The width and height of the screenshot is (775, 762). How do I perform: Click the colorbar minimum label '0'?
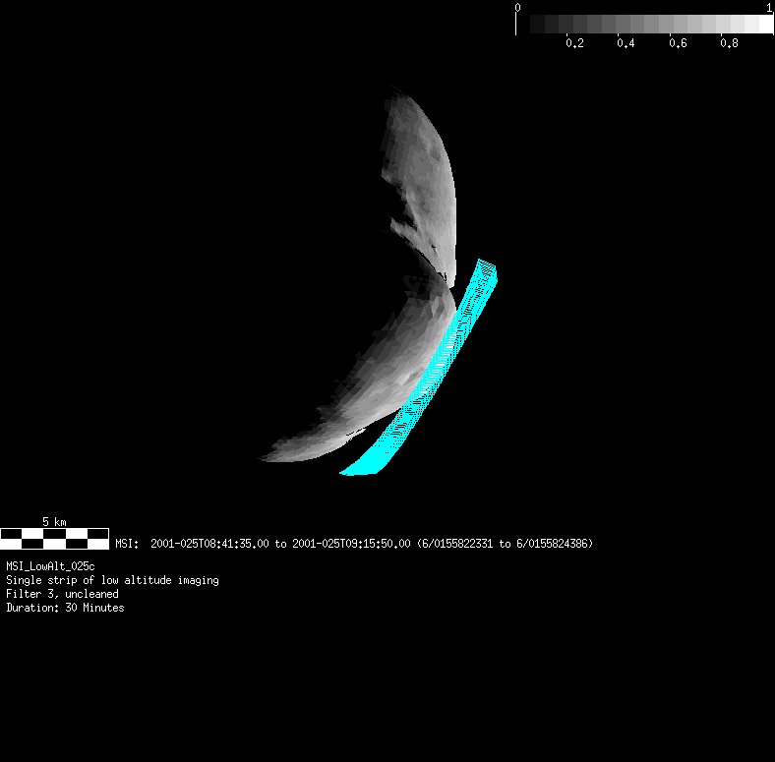coord(517,8)
